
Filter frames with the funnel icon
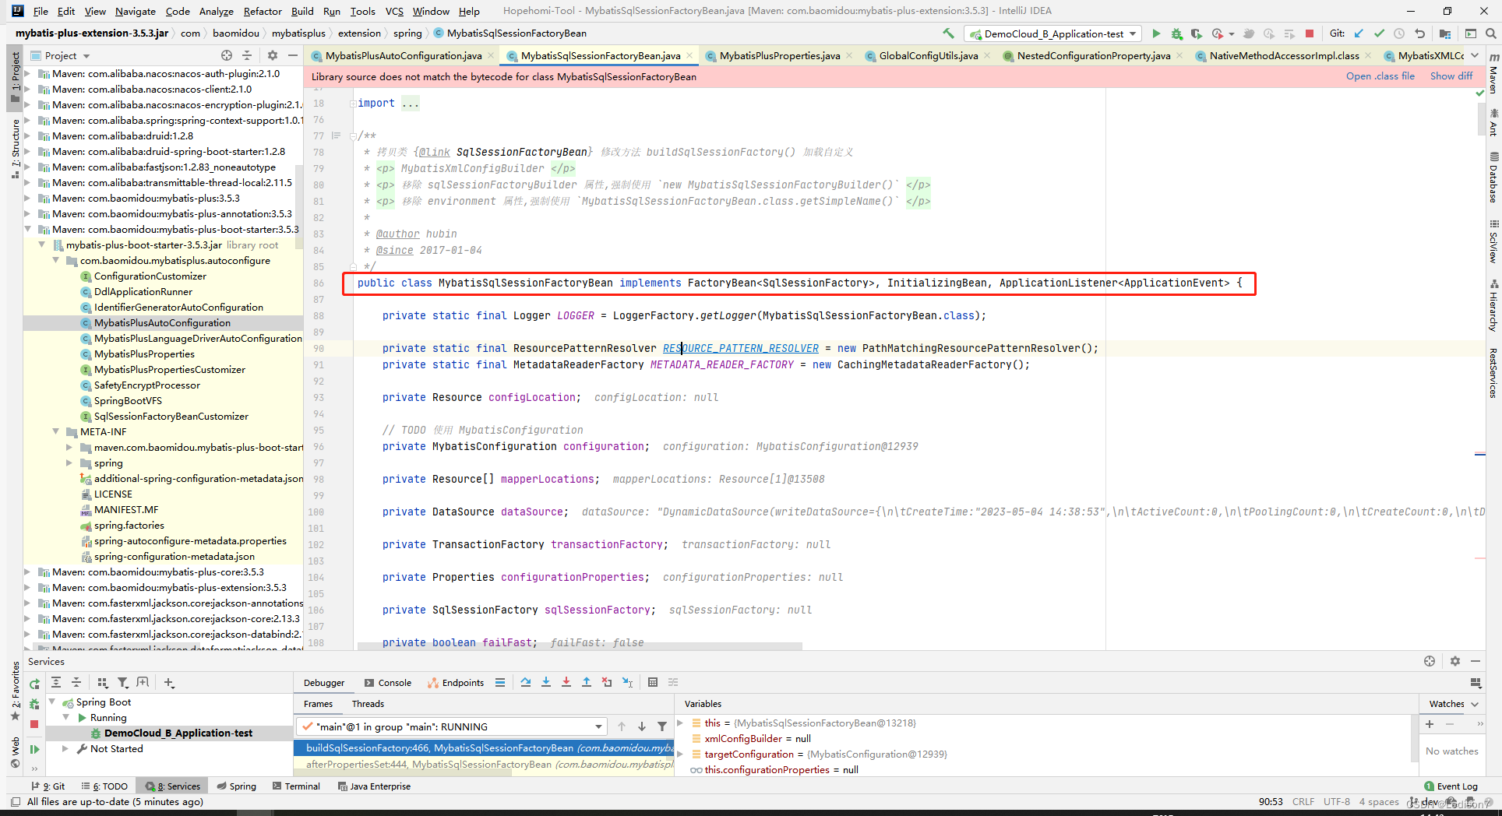[x=662, y=726]
